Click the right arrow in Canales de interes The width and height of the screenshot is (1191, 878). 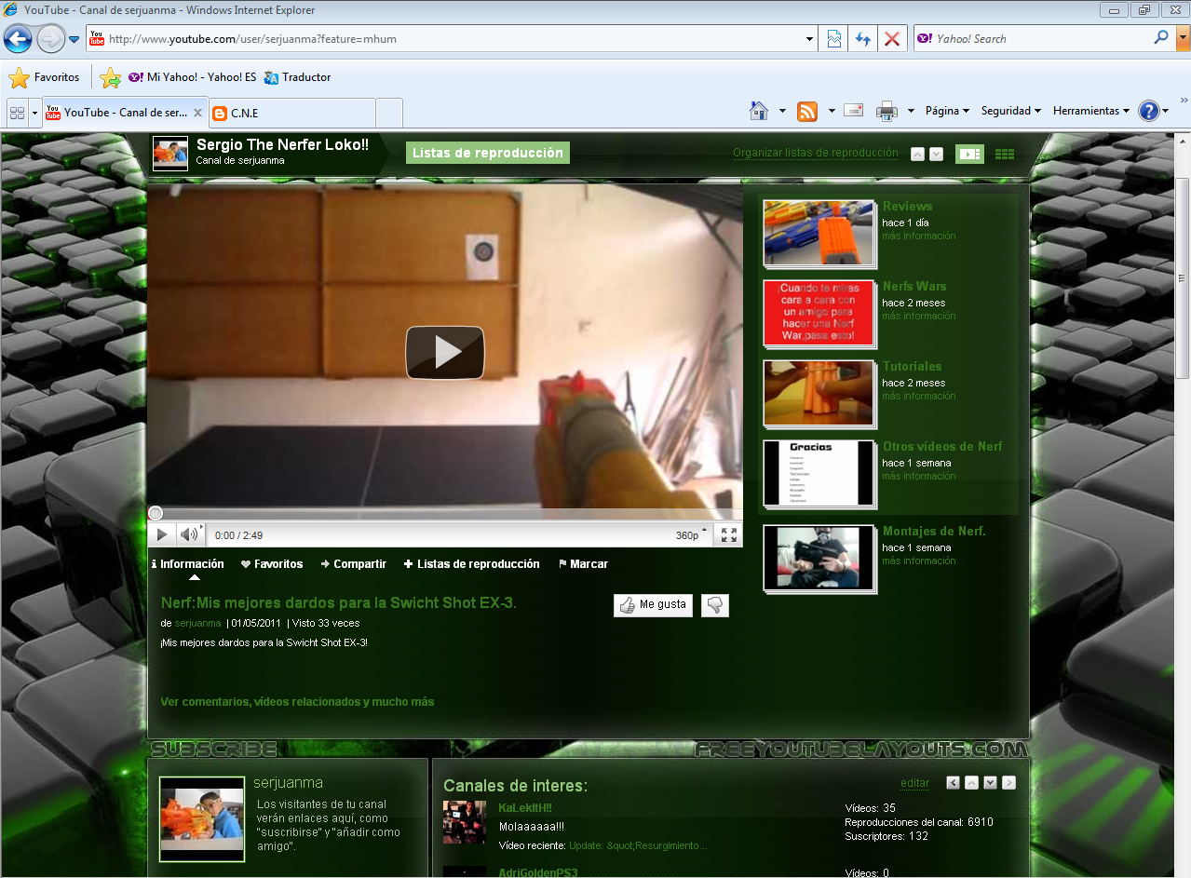(x=1008, y=783)
